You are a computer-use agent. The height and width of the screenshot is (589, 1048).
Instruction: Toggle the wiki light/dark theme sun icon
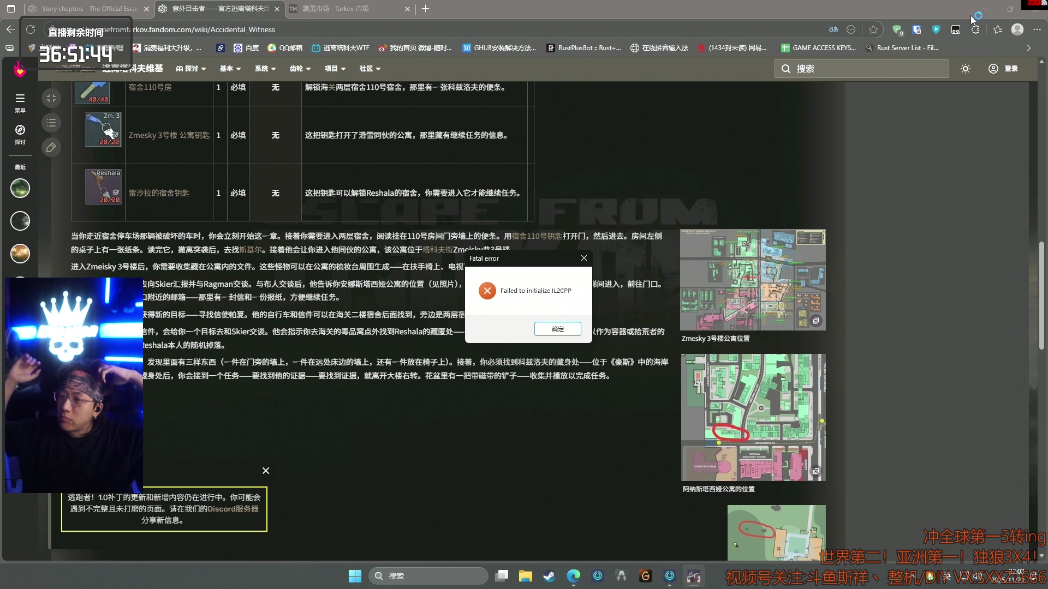[966, 68]
